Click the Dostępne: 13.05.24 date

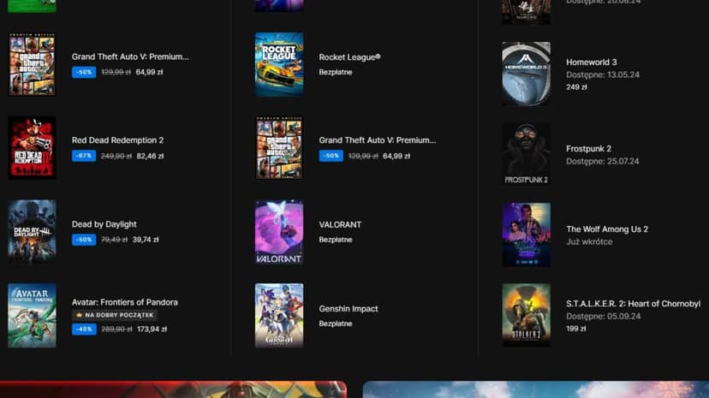[603, 74]
